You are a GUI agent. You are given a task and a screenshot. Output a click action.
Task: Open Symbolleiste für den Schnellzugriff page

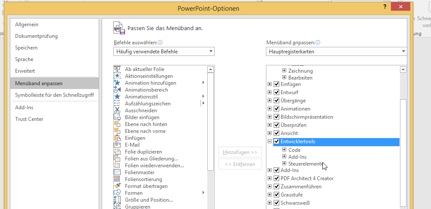54,95
